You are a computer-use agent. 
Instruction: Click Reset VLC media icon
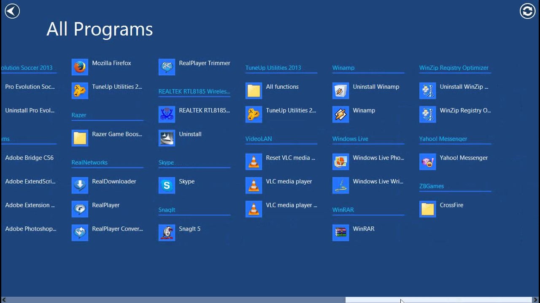click(x=254, y=162)
